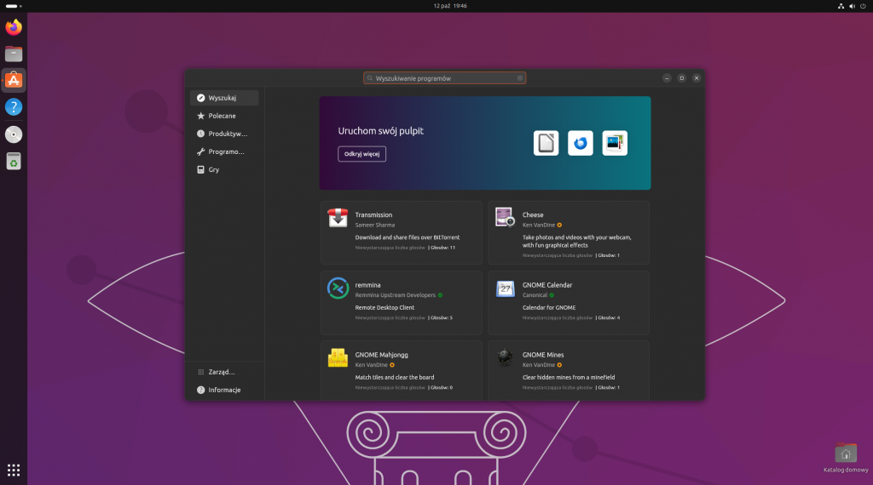This screenshot has width=873, height=485.
Task: Click the Transmission app icon
Action: [x=338, y=218]
